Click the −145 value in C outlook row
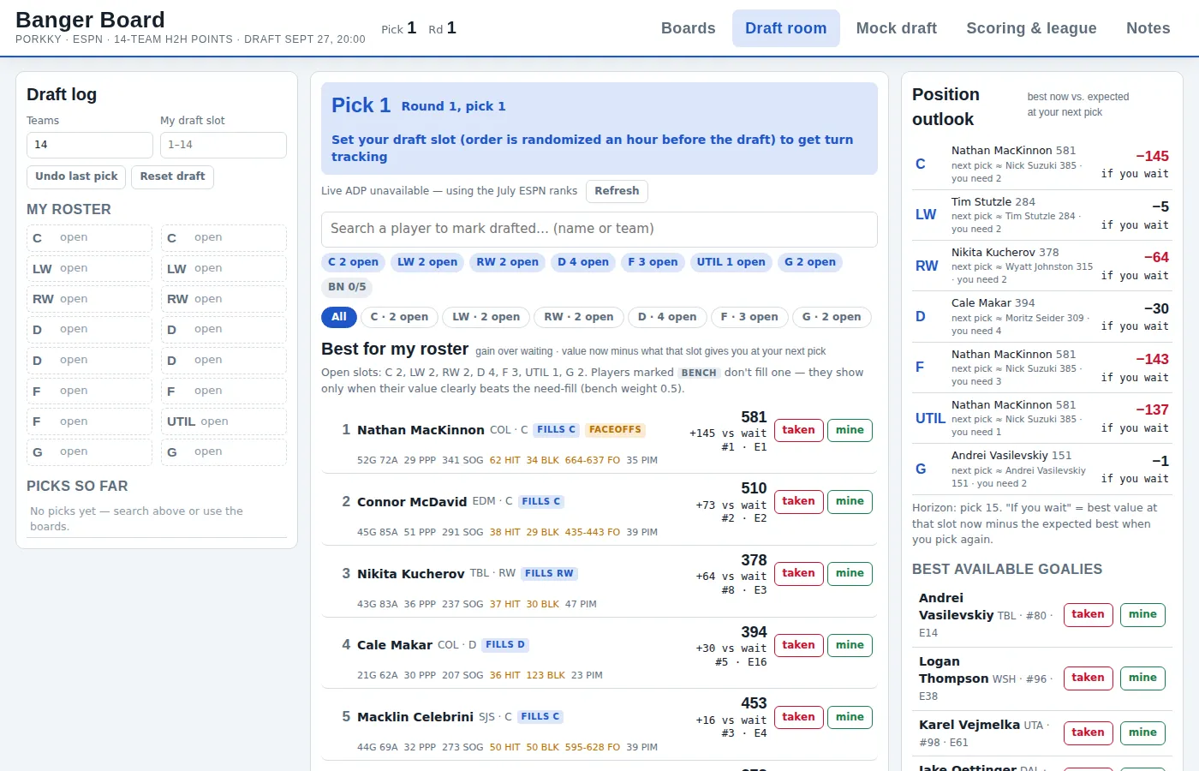Viewport: 1199px width, 771px height. 1152,156
